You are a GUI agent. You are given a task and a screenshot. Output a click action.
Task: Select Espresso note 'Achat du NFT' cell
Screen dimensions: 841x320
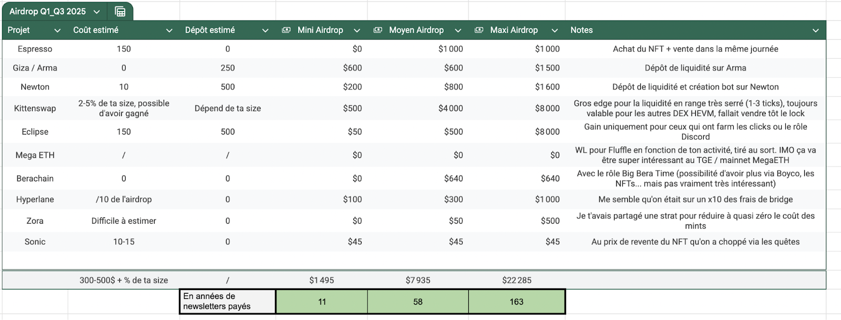pos(695,49)
